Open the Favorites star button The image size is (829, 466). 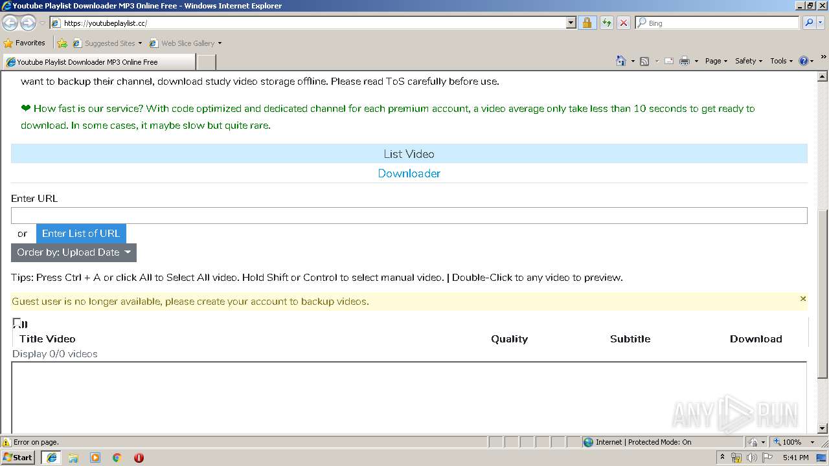[x=8, y=43]
